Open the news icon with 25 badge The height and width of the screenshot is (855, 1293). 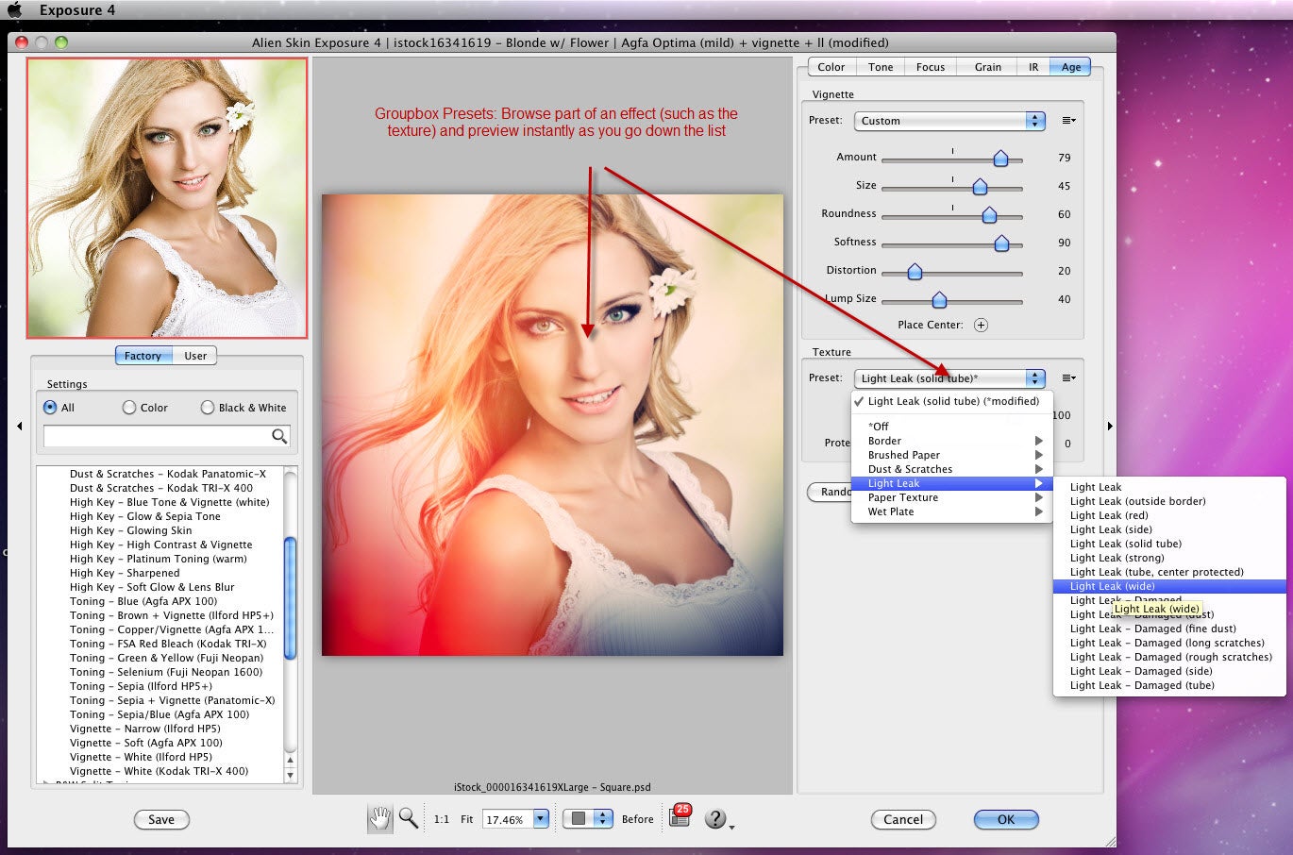pyautogui.click(x=680, y=817)
